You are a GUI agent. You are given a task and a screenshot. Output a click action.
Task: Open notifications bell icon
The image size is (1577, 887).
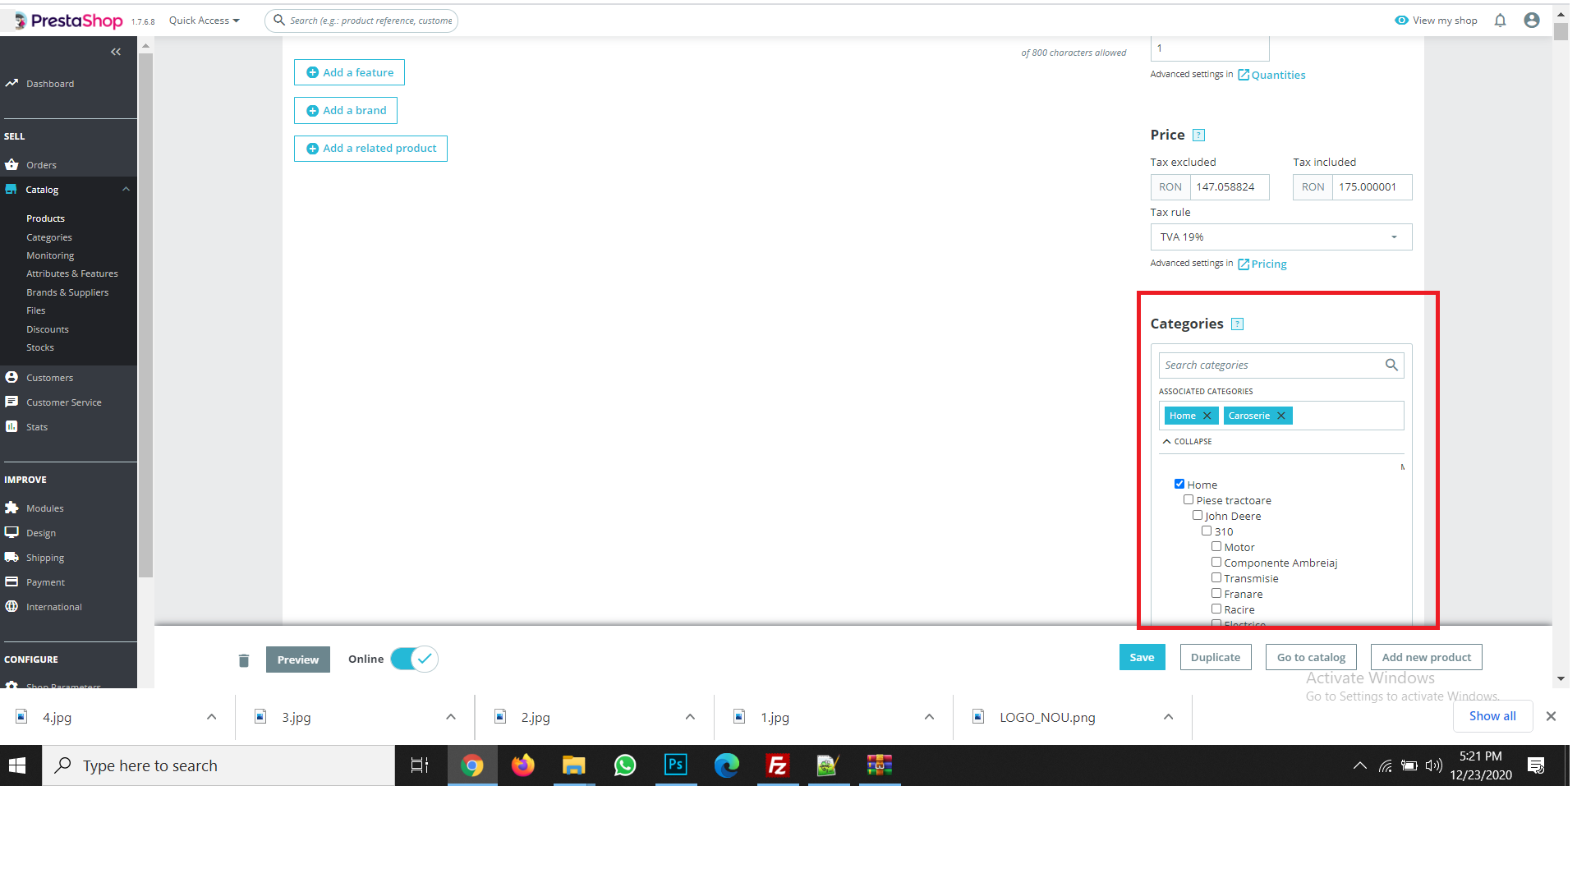click(x=1500, y=21)
